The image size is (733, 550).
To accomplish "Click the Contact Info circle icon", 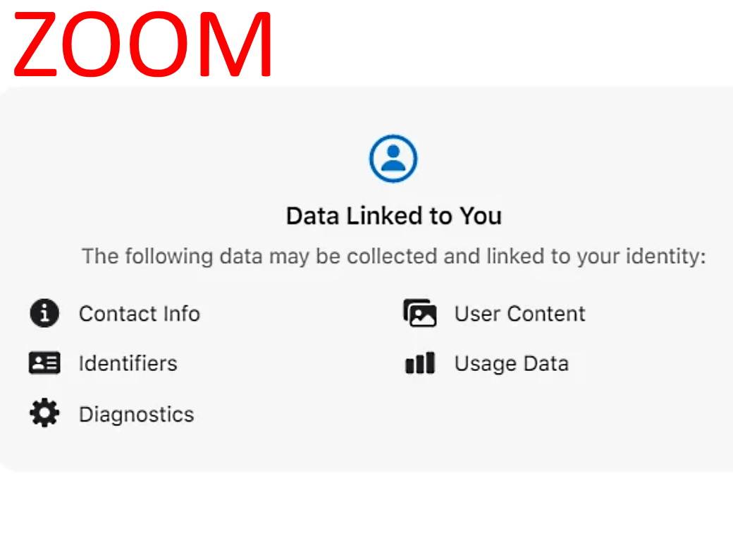I will coord(44,313).
